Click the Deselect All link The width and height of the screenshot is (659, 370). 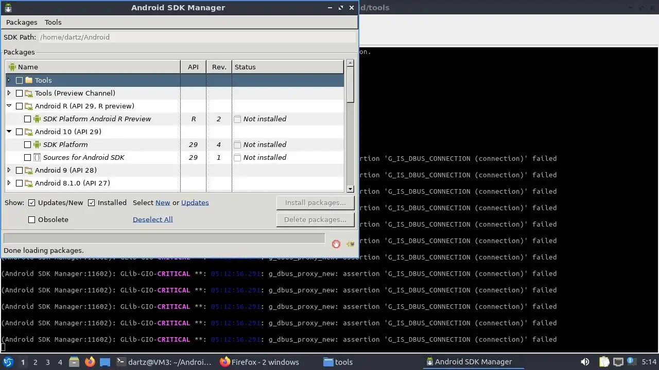153,219
